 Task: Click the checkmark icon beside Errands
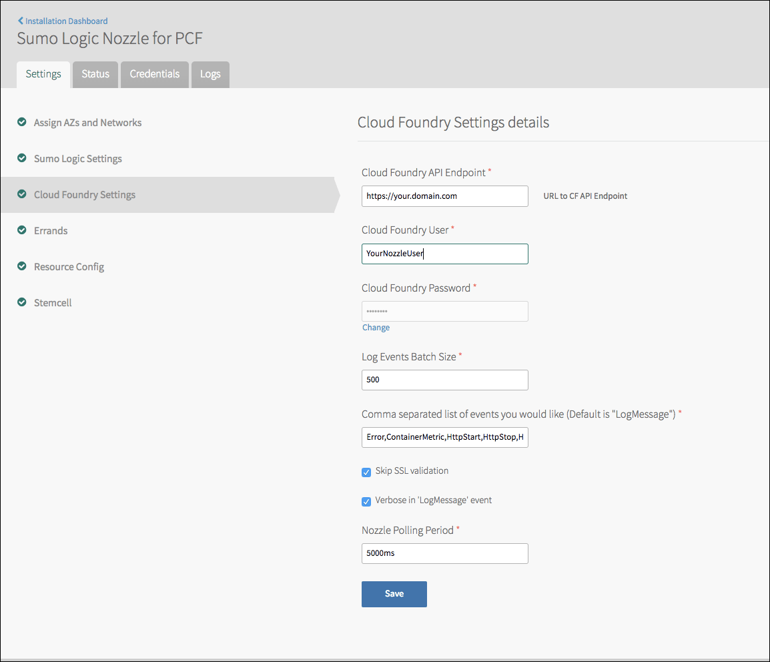click(22, 230)
